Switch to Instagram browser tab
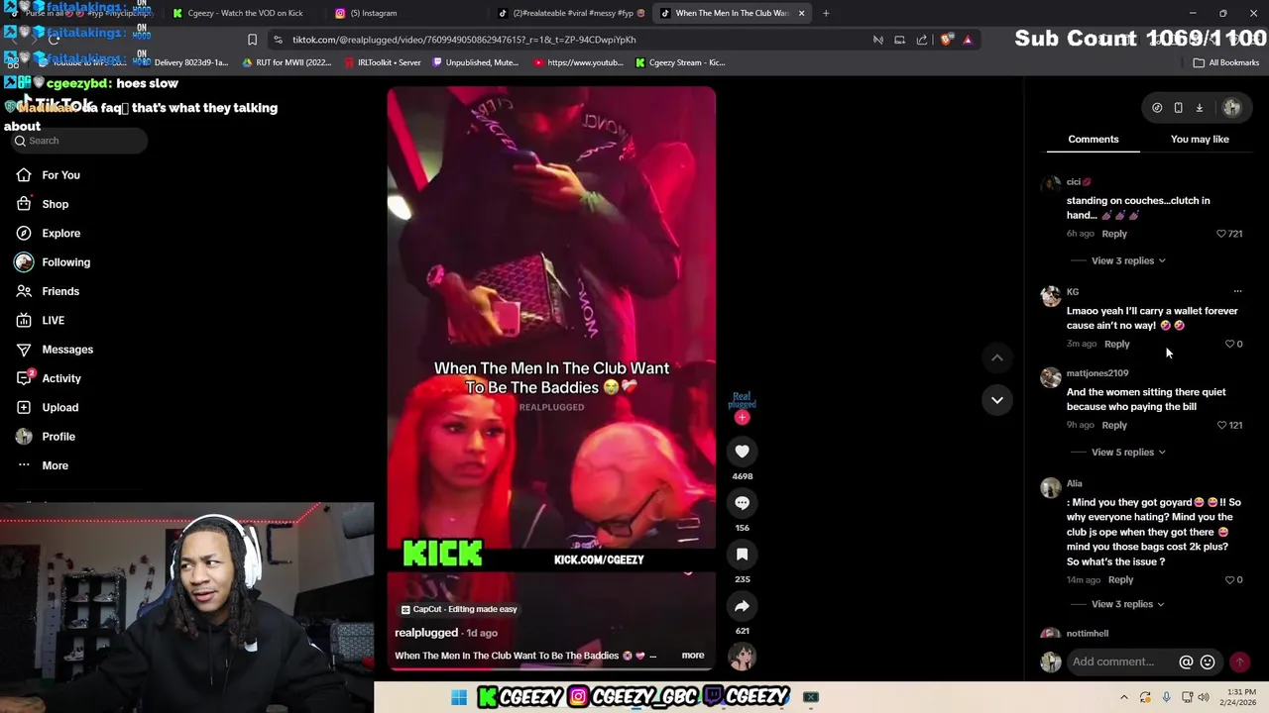Image resolution: width=1269 pixels, height=713 pixels. point(375,13)
